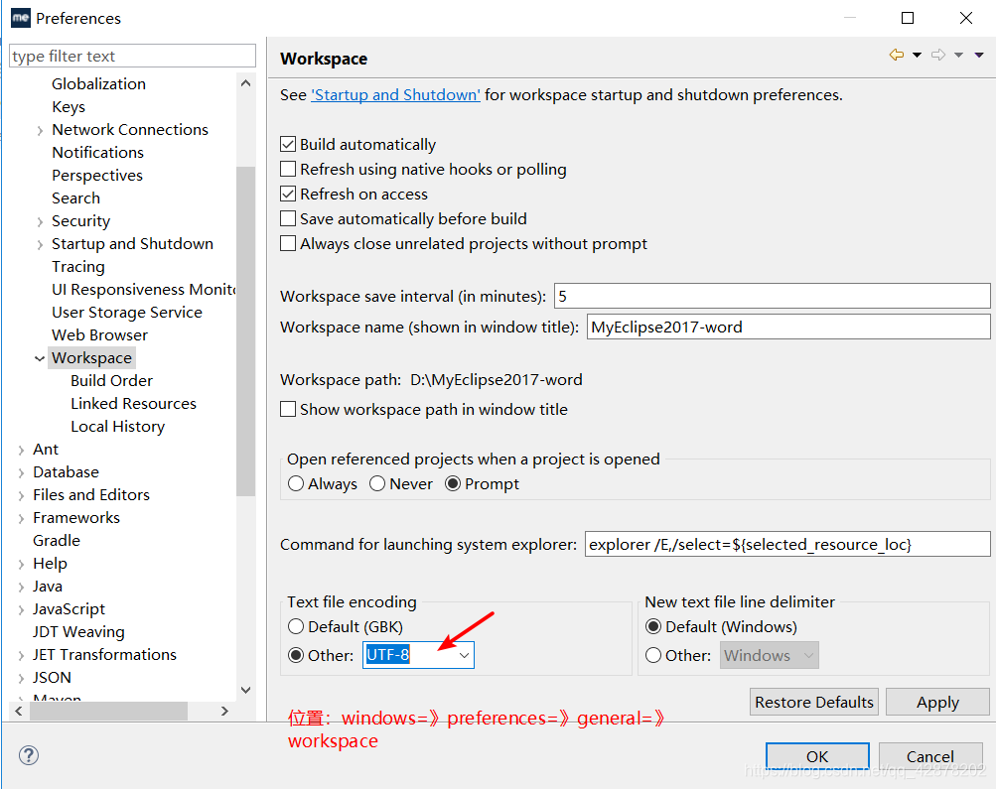The width and height of the screenshot is (996, 789).
Task: Click the Workspace name text field
Action: [x=788, y=327]
